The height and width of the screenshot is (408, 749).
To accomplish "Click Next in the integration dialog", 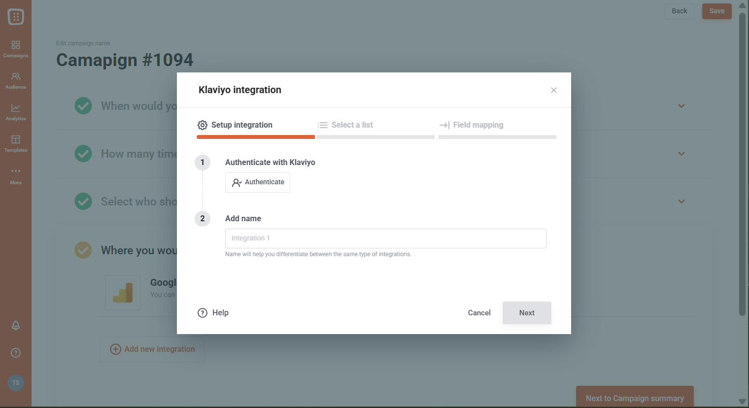I will (x=527, y=313).
